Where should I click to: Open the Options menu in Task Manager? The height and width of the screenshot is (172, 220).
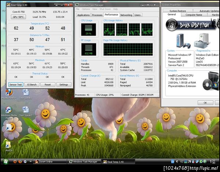86,9
